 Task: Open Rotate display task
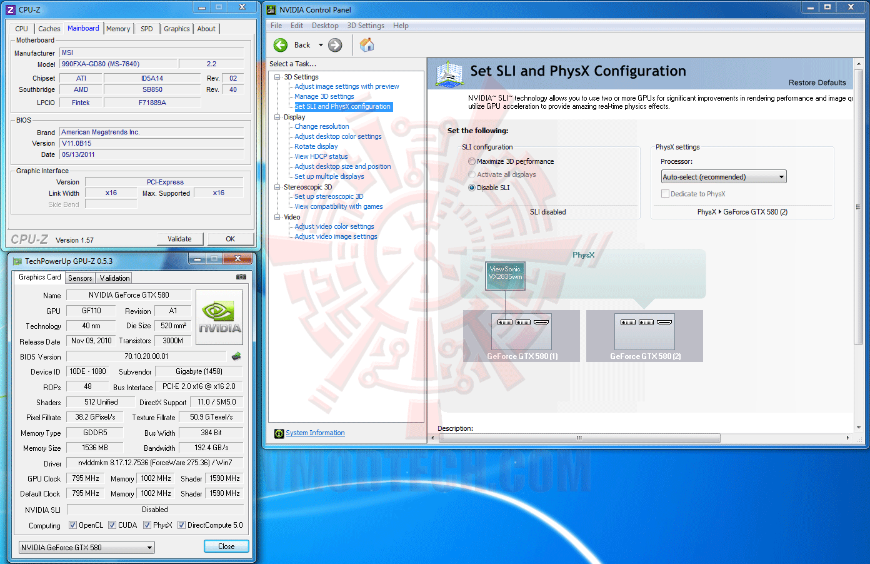point(316,146)
